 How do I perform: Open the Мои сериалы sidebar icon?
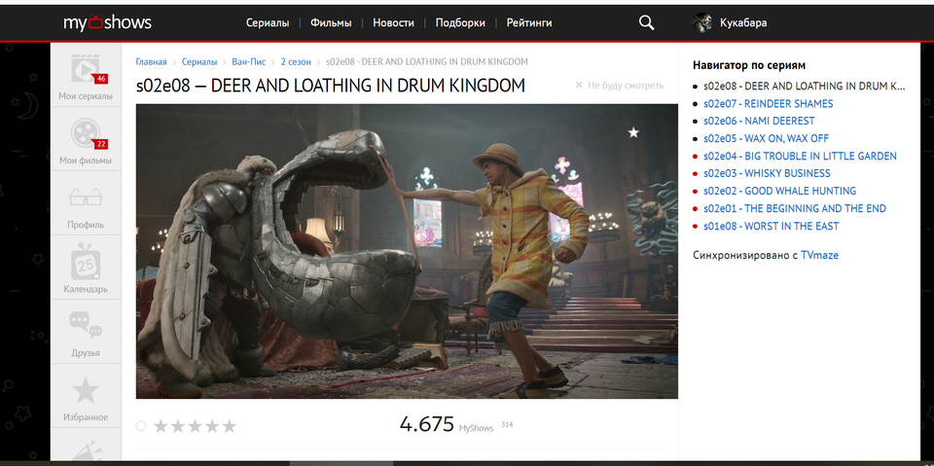[86, 68]
